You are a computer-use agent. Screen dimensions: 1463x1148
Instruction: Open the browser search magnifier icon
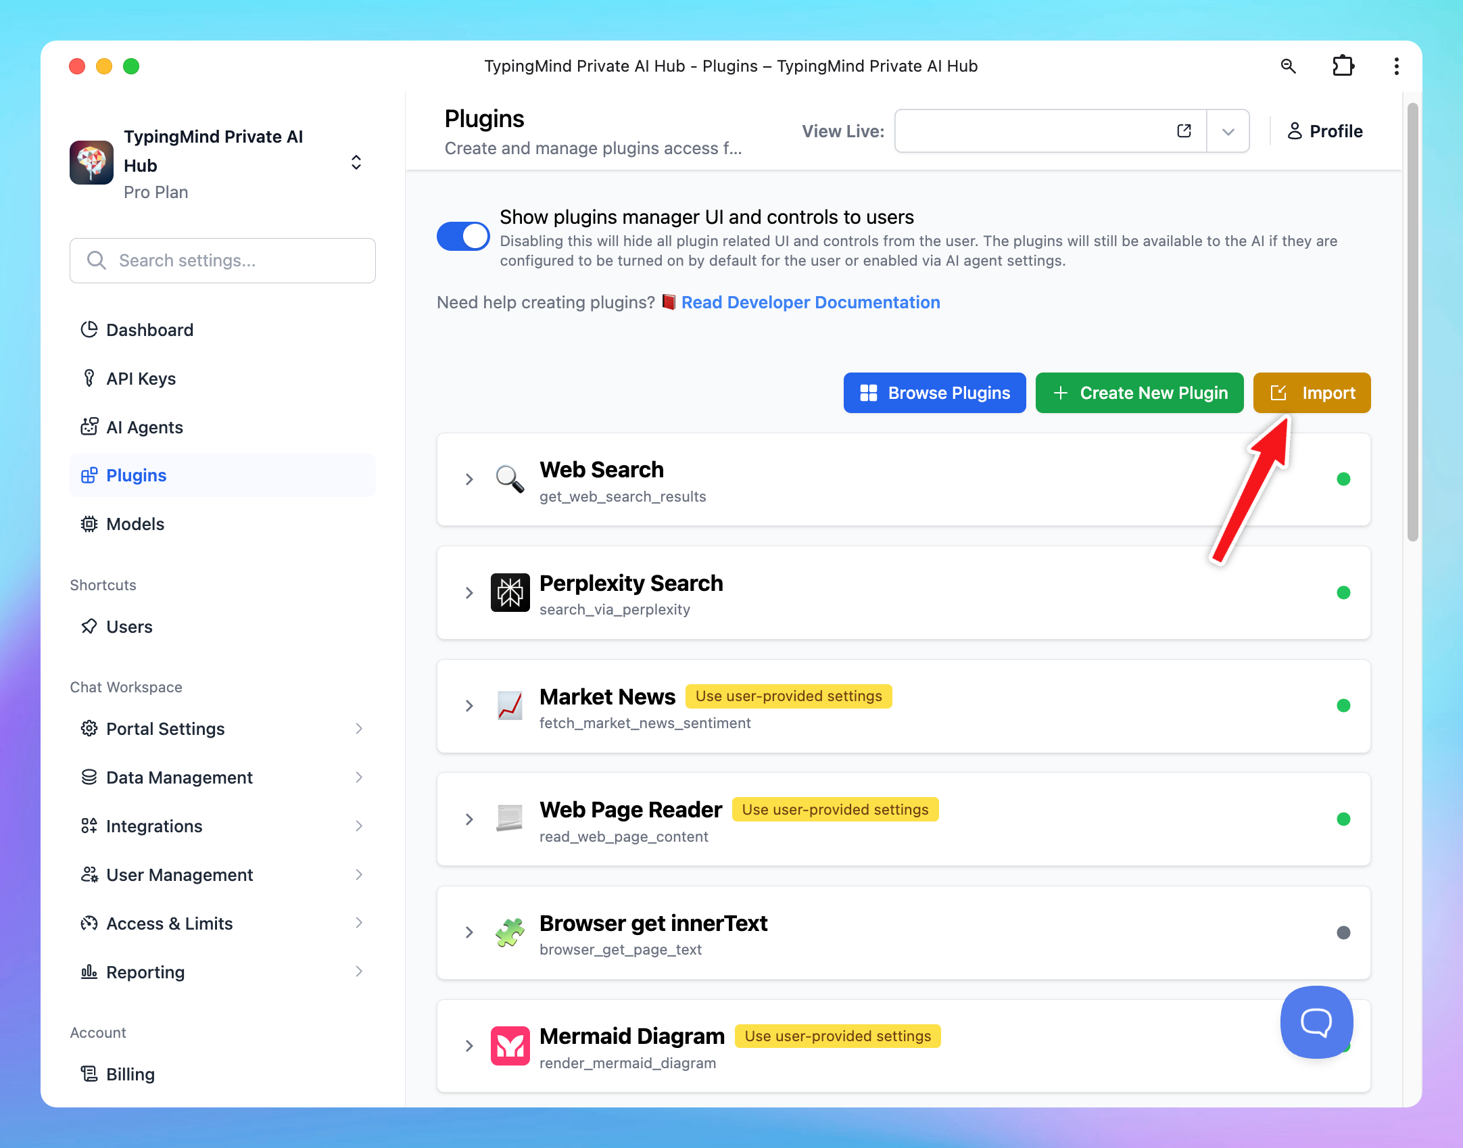pos(1288,66)
